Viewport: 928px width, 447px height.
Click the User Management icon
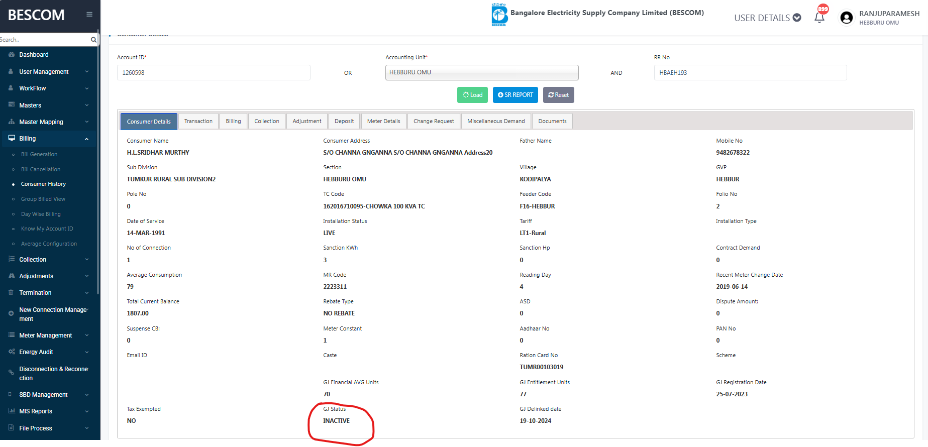[x=11, y=72]
